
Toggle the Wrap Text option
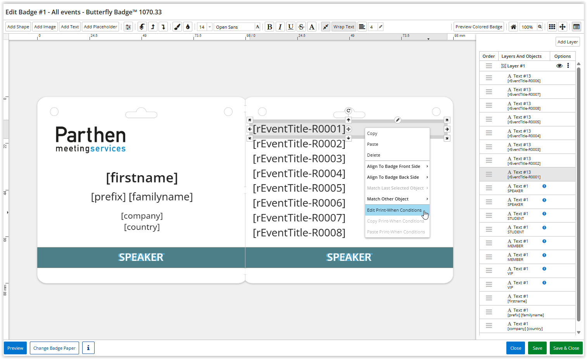344,27
